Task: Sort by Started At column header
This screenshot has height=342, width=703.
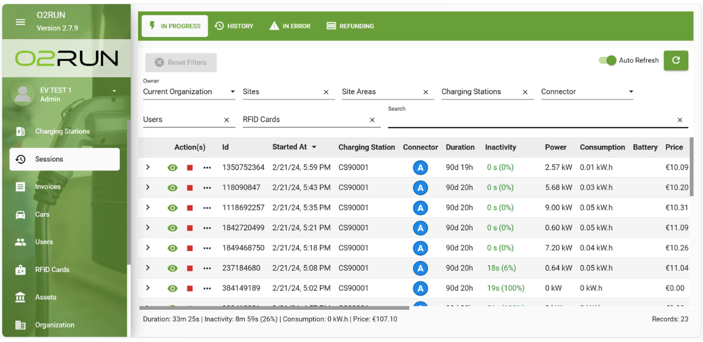Action: tap(289, 147)
